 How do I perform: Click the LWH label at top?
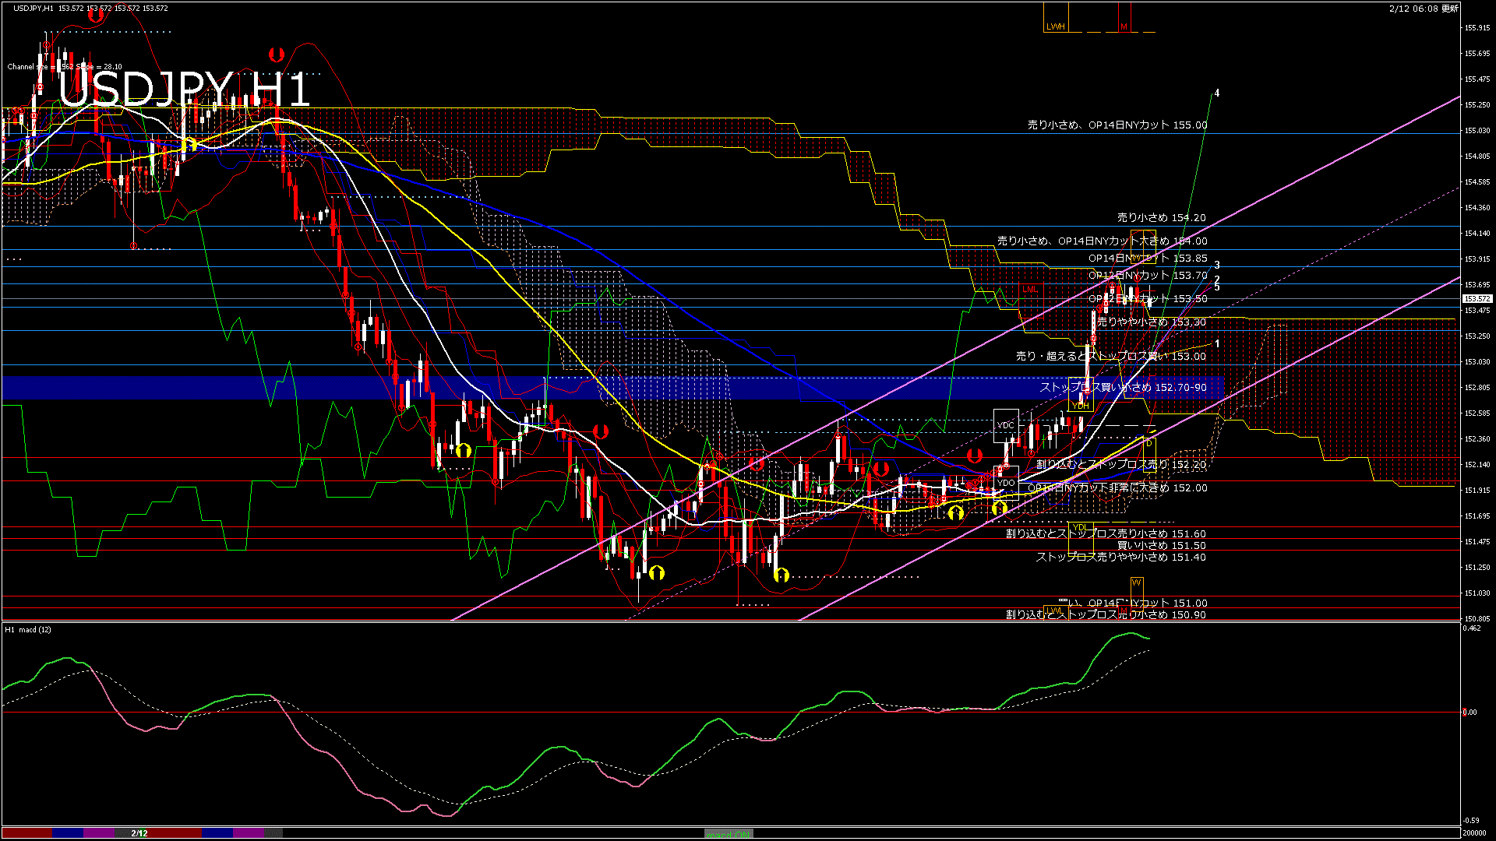pyautogui.click(x=1055, y=26)
